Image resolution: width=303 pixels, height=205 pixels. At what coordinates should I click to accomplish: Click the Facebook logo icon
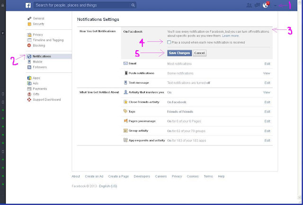tap(28, 5)
